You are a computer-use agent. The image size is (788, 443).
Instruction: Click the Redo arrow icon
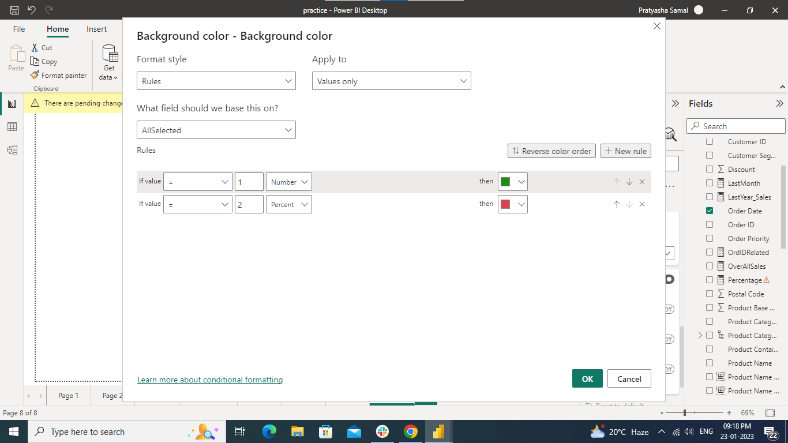pos(49,10)
